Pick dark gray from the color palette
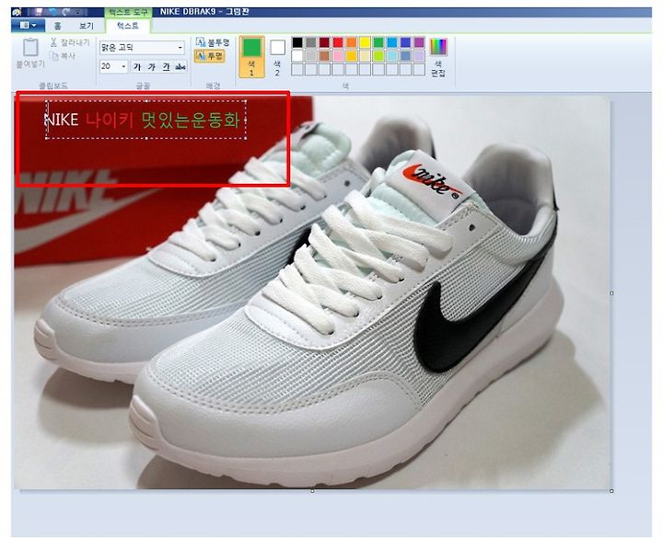 pos(311,42)
